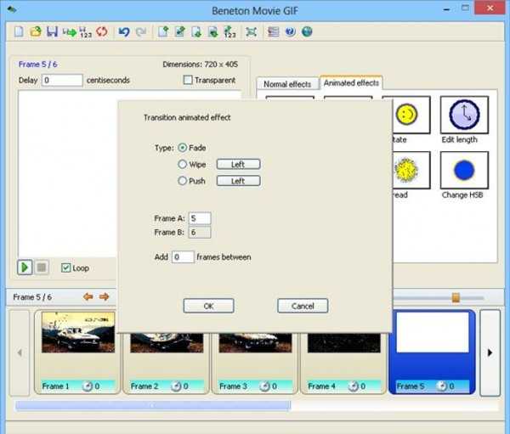
Task: Click the 'Transition animated effect' dialog title
Action: [187, 117]
